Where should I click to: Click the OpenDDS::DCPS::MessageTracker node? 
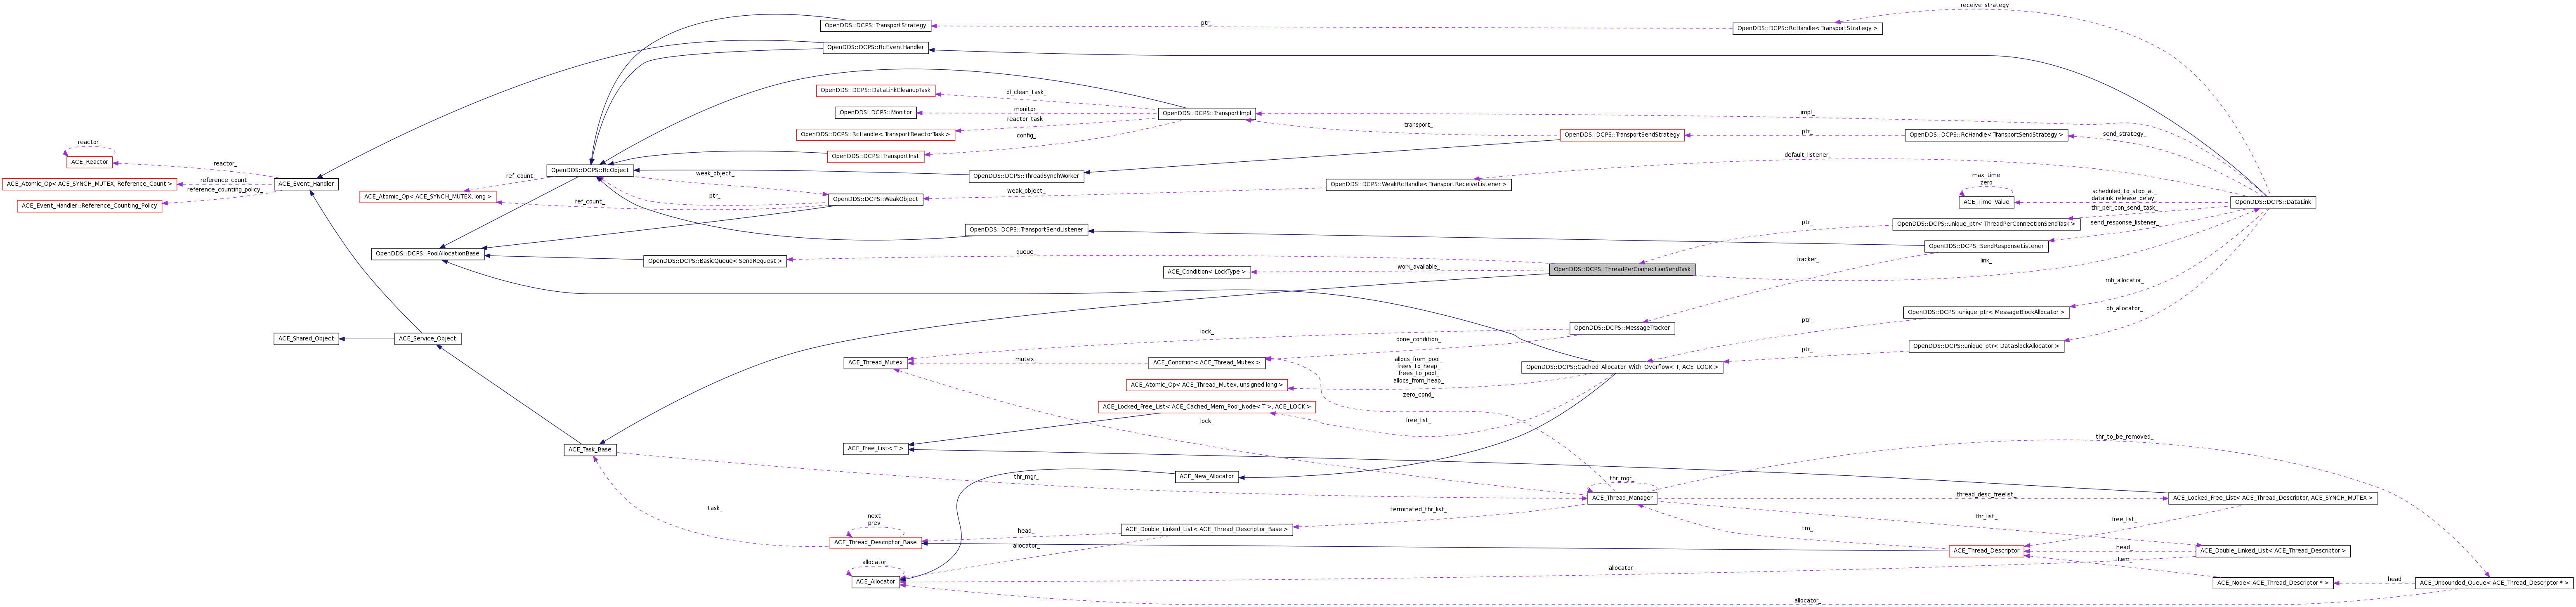point(1622,328)
